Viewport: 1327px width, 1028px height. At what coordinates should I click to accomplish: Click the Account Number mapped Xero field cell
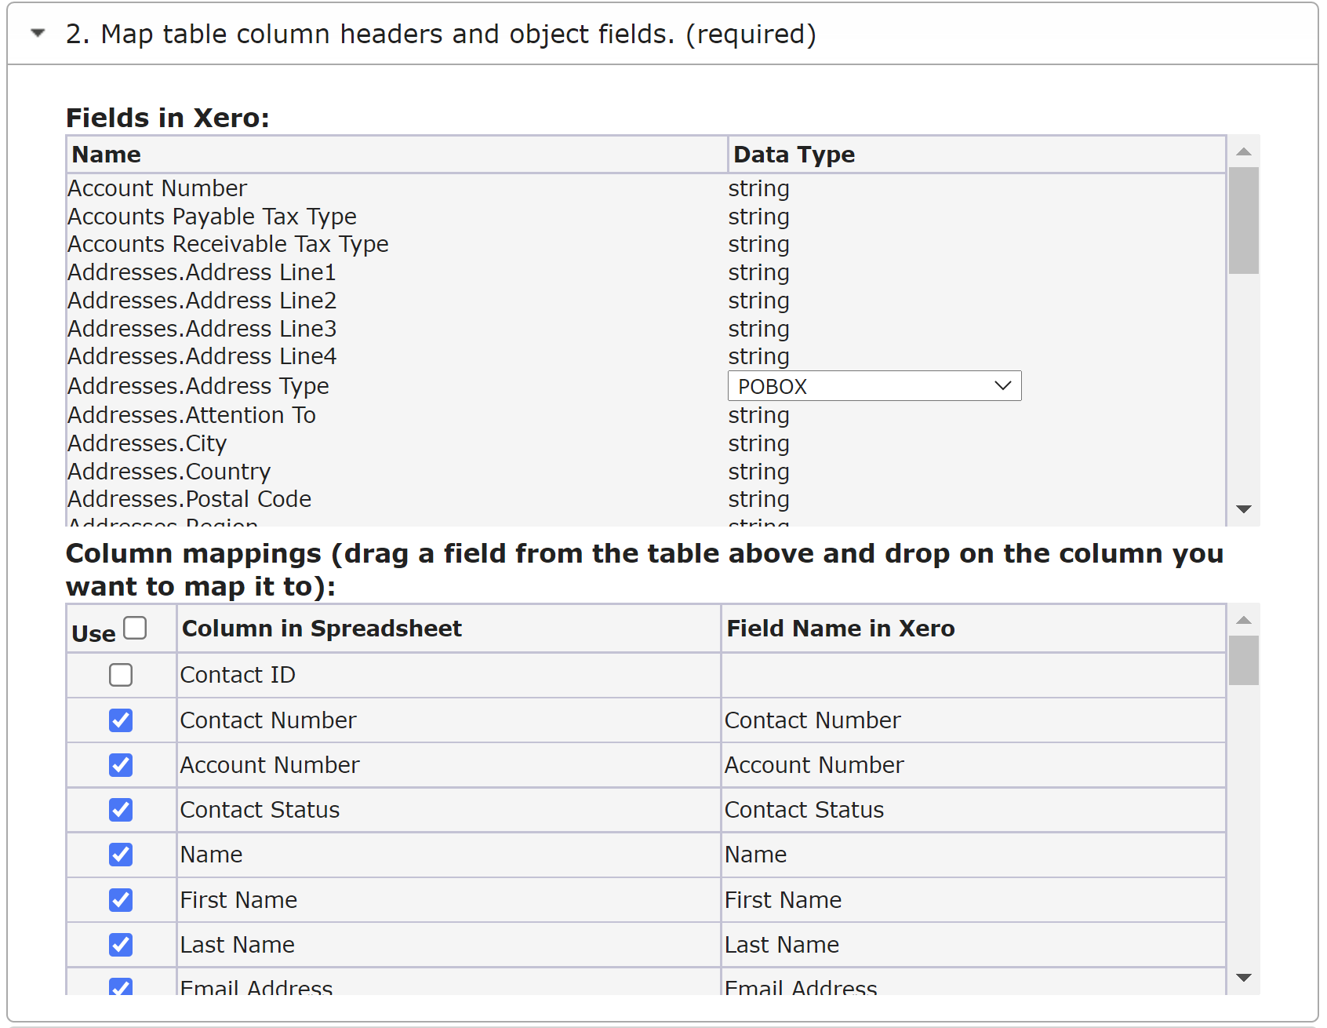pos(973,765)
